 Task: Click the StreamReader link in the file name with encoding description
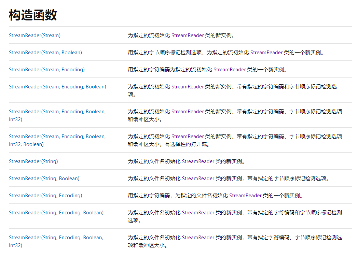pos(245,195)
